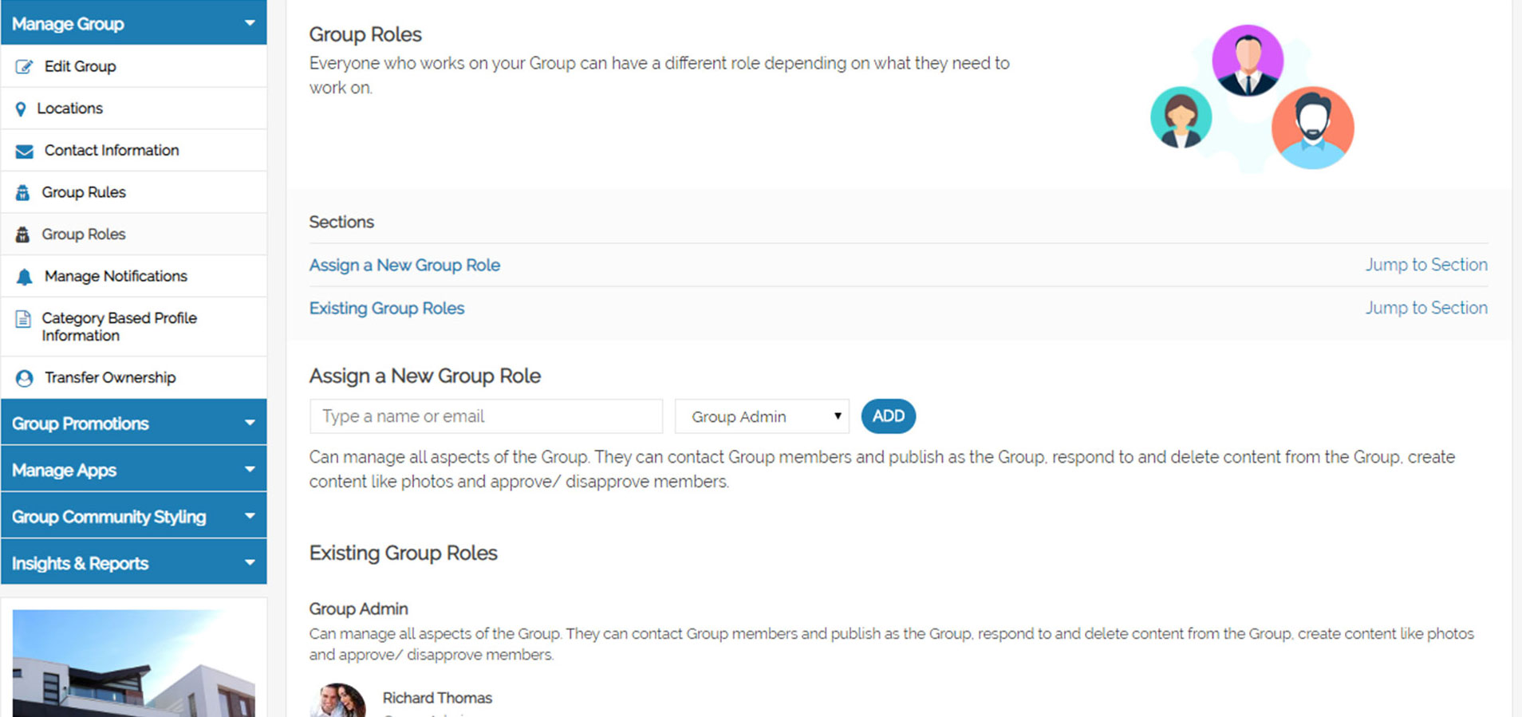
Task: Collapse the Manage Group section
Action: click(250, 23)
